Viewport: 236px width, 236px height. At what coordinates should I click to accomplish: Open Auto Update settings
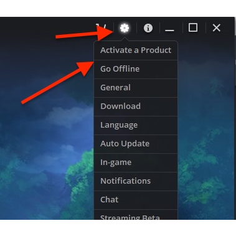[136, 144]
